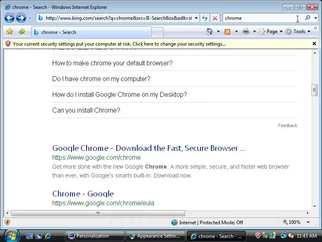Stop loading the page

click(x=215, y=18)
